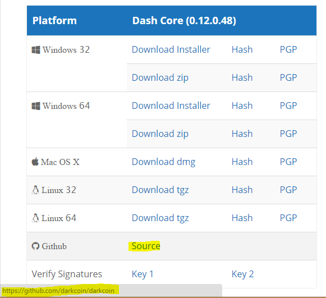This screenshot has width=326, height=298.
Task: Click the Github platform label
Action: (54, 246)
